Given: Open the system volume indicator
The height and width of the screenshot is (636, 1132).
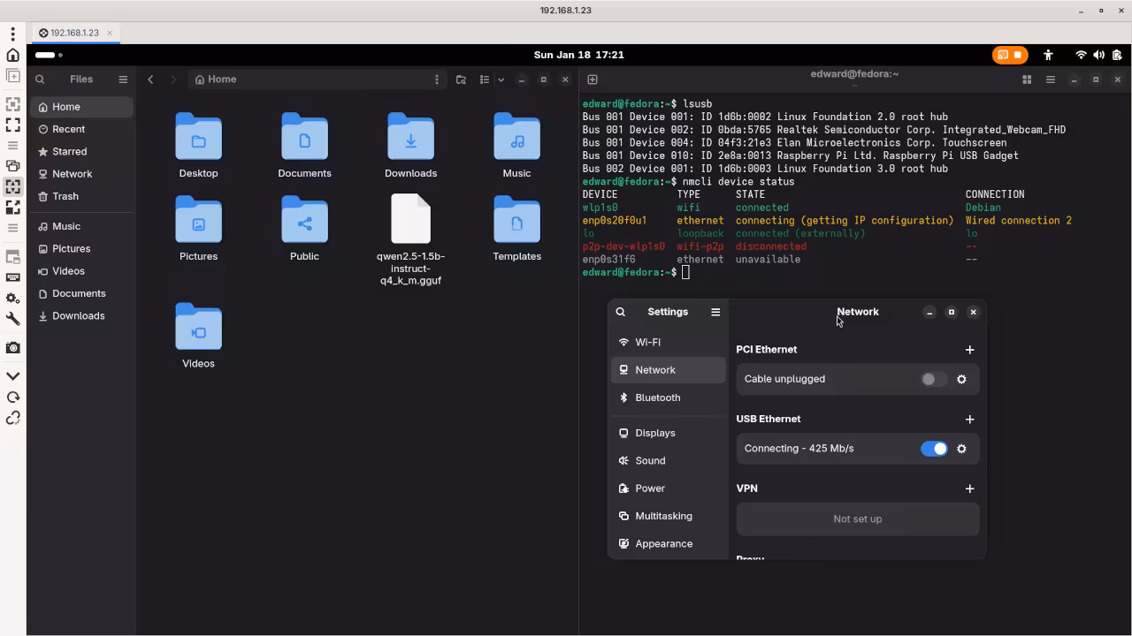Looking at the screenshot, I should tap(1098, 55).
